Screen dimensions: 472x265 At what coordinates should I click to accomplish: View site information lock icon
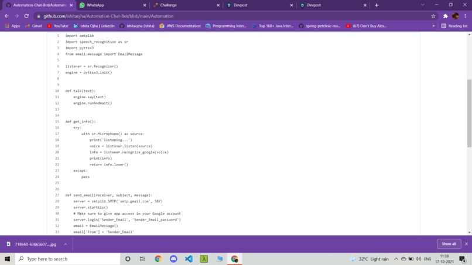(38, 16)
